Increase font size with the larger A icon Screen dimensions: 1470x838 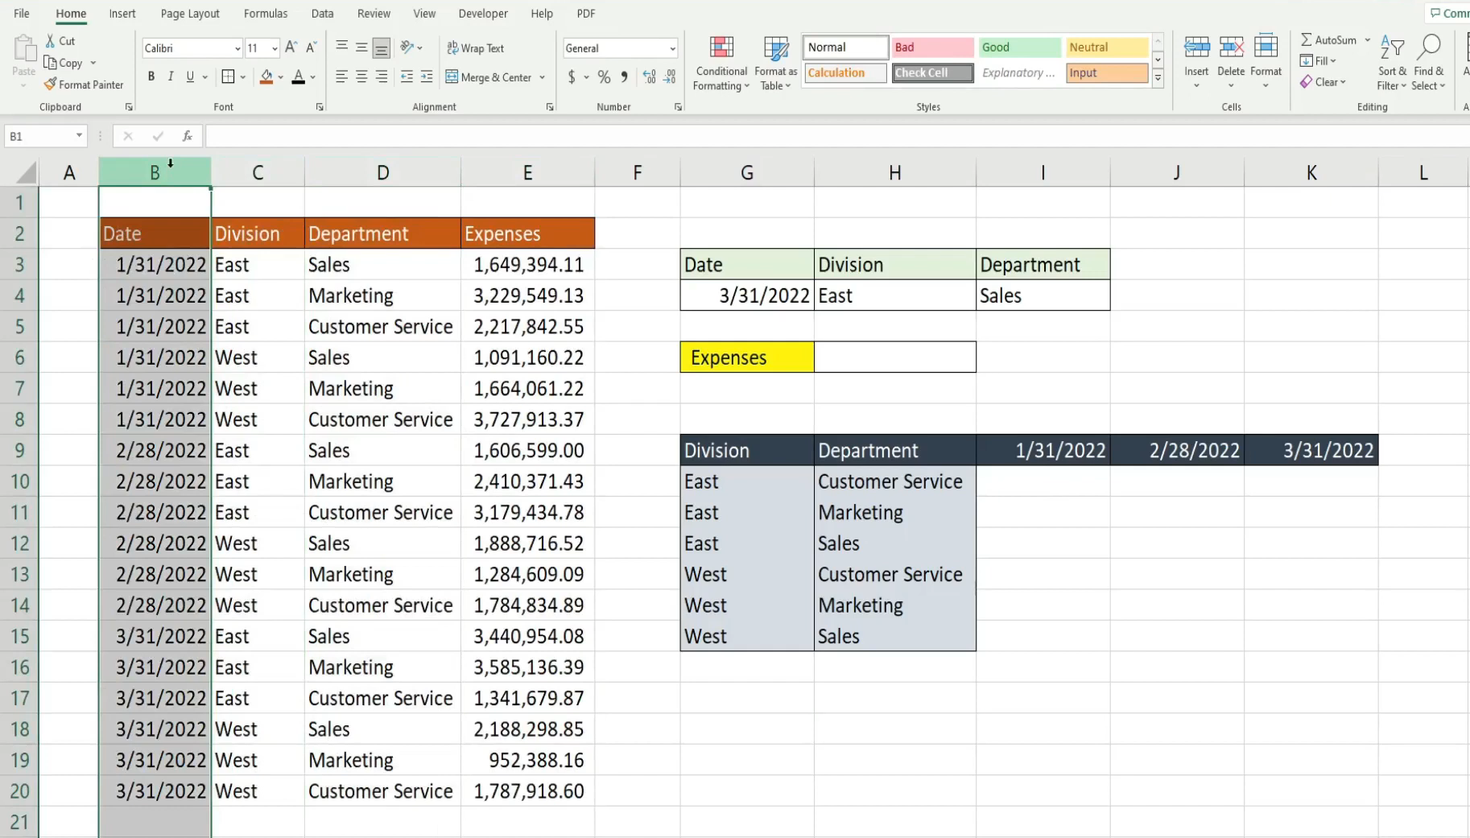pyautogui.click(x=291, y=48)
